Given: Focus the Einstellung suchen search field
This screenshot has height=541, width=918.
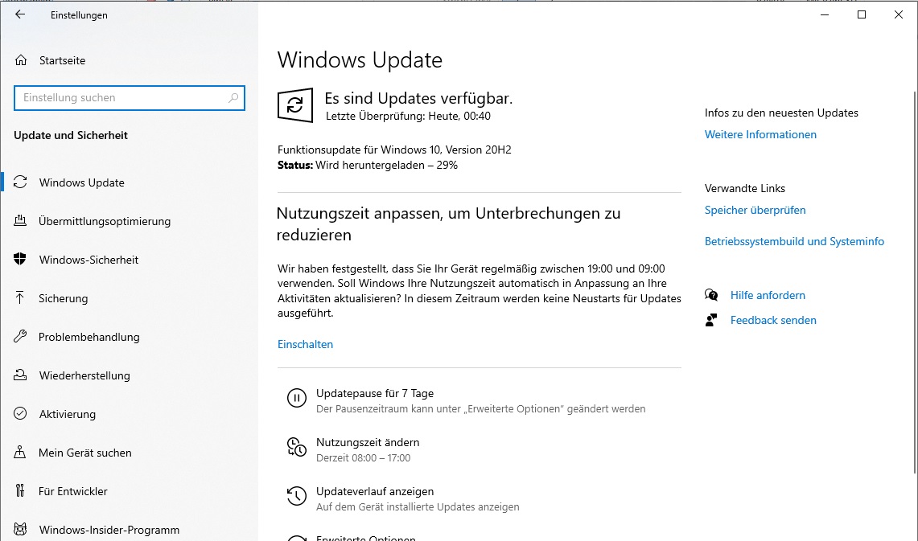Looking at the screenshot, I should click(130, 98).
